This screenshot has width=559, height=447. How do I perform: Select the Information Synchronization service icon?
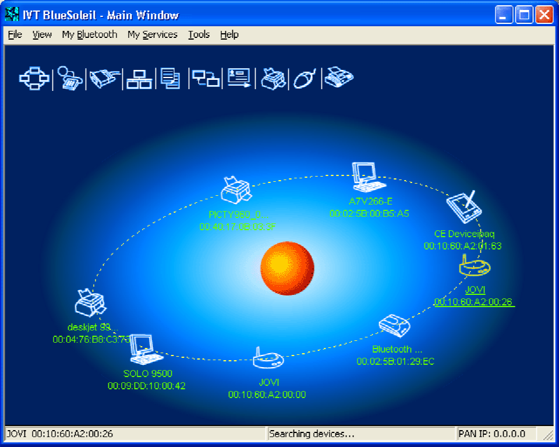(x=206, y=78)
